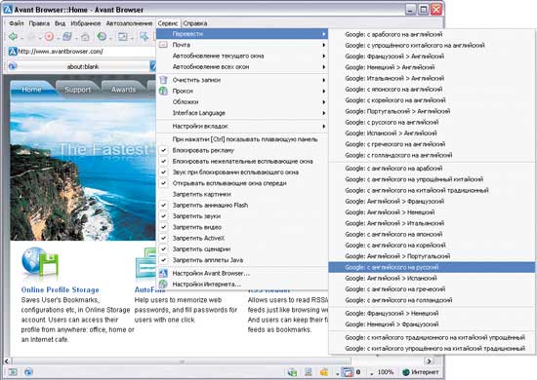The image size is (537, 380).
Task: Expand the Прокси submenu
Action: click(242, 91)
